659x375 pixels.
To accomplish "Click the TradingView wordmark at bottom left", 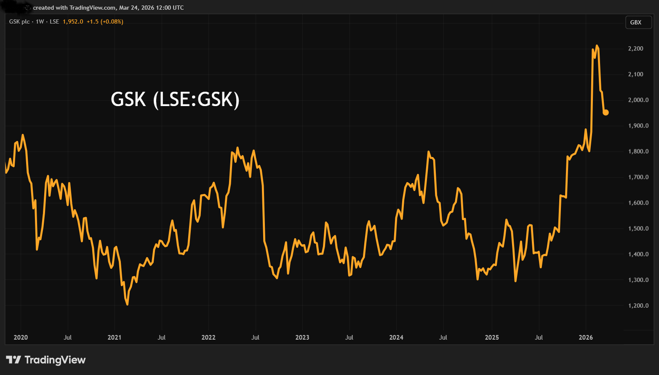I will point(56,360).
